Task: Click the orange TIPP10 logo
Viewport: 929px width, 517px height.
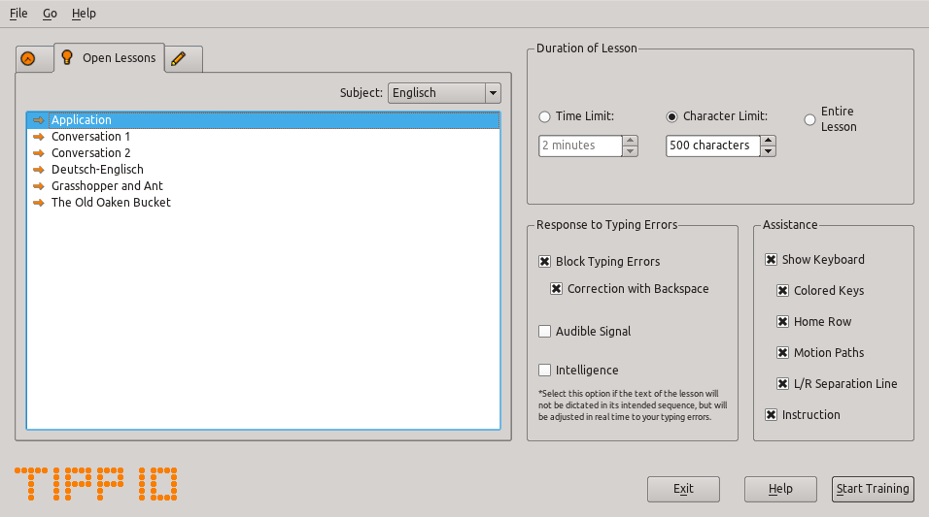Action: point(97,483)
